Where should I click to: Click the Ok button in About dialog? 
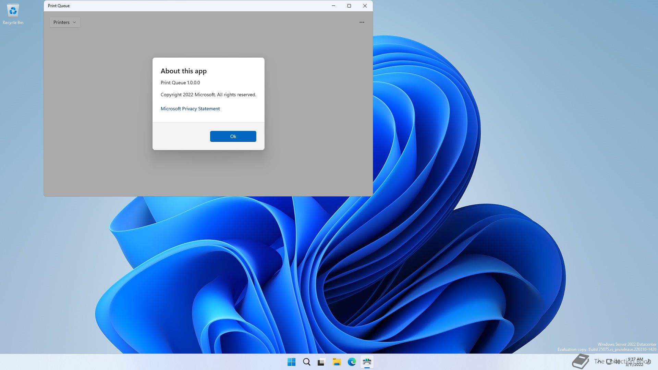coord(233,136)
